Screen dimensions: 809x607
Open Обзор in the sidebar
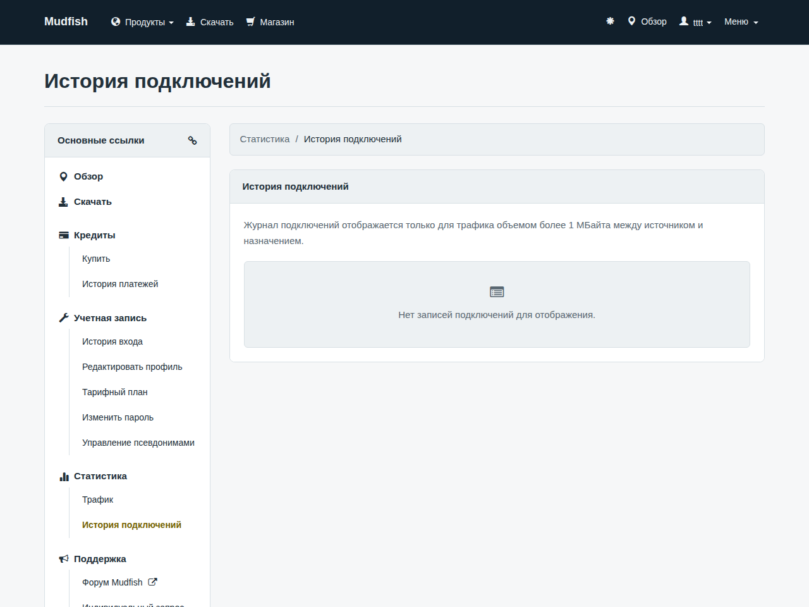[x=88, y=176]
